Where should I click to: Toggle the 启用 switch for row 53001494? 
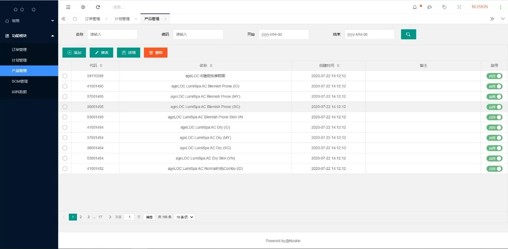tap(495, 158)
